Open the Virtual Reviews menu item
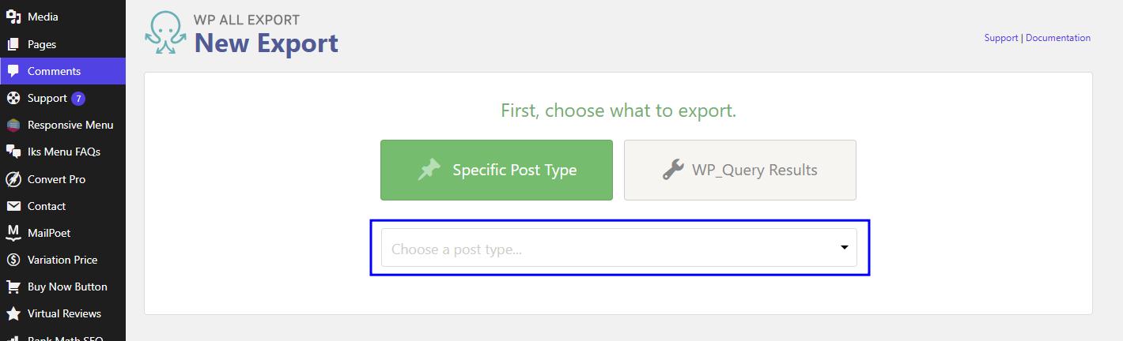The height and width of the screenshot is (341, 1123). coord(64,313)
